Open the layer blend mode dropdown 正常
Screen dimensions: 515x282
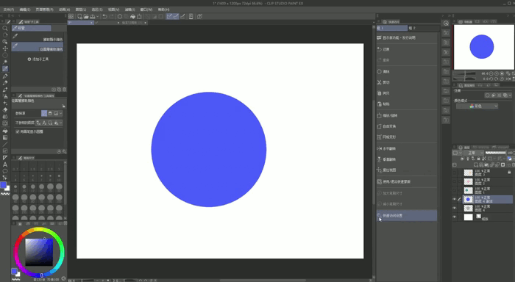pyautogui.click(x=474, y=153)
